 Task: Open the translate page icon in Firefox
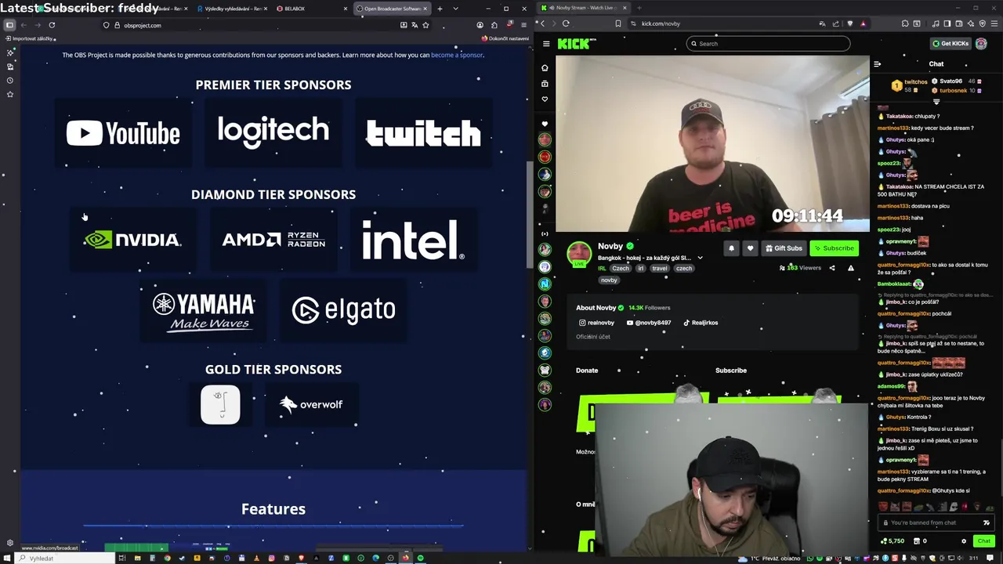[x=415, y=25]
